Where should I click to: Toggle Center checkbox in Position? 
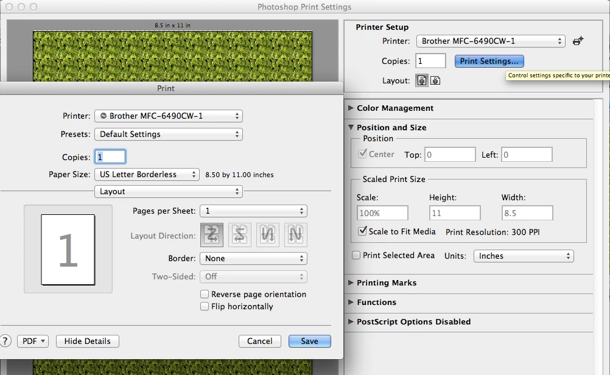pyautogui.click(x=363, y=153)
